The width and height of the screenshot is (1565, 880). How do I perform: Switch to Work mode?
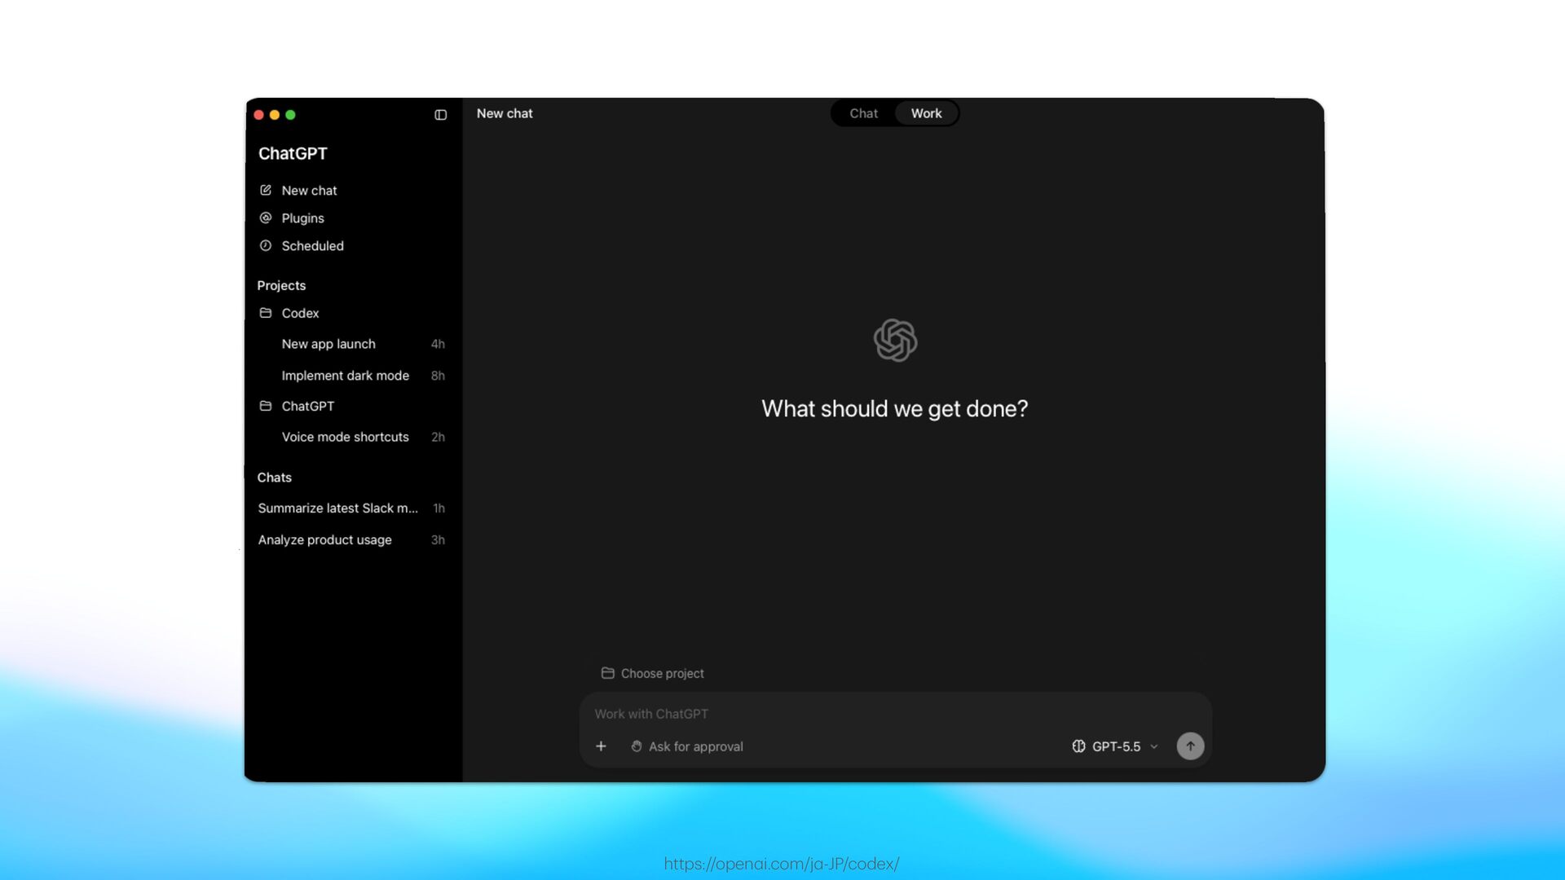tap(926, 113)
